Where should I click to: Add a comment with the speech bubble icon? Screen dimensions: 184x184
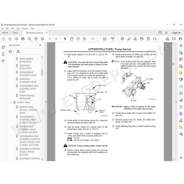click(x=122, y=39)
